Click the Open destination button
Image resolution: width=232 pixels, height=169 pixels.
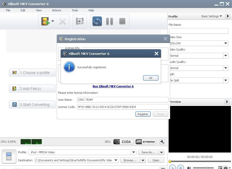[156, 160]
